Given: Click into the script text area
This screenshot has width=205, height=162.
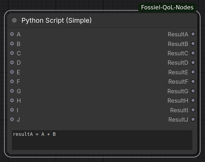Looking at the screenshot, I should point(102,140).
